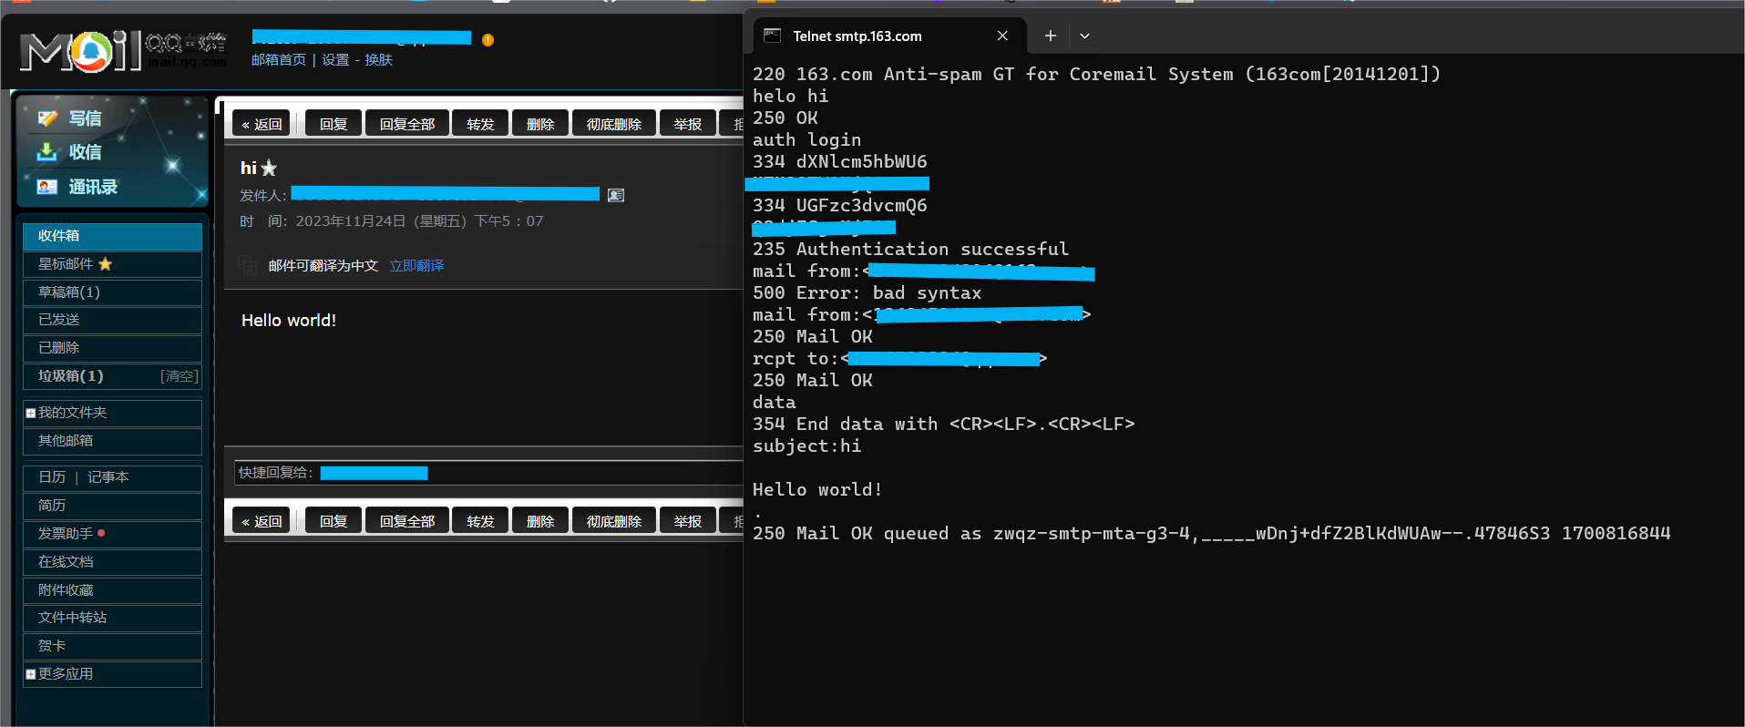Expand 更多应用 section
The image size is (1745, 727).
pos(30,674)
